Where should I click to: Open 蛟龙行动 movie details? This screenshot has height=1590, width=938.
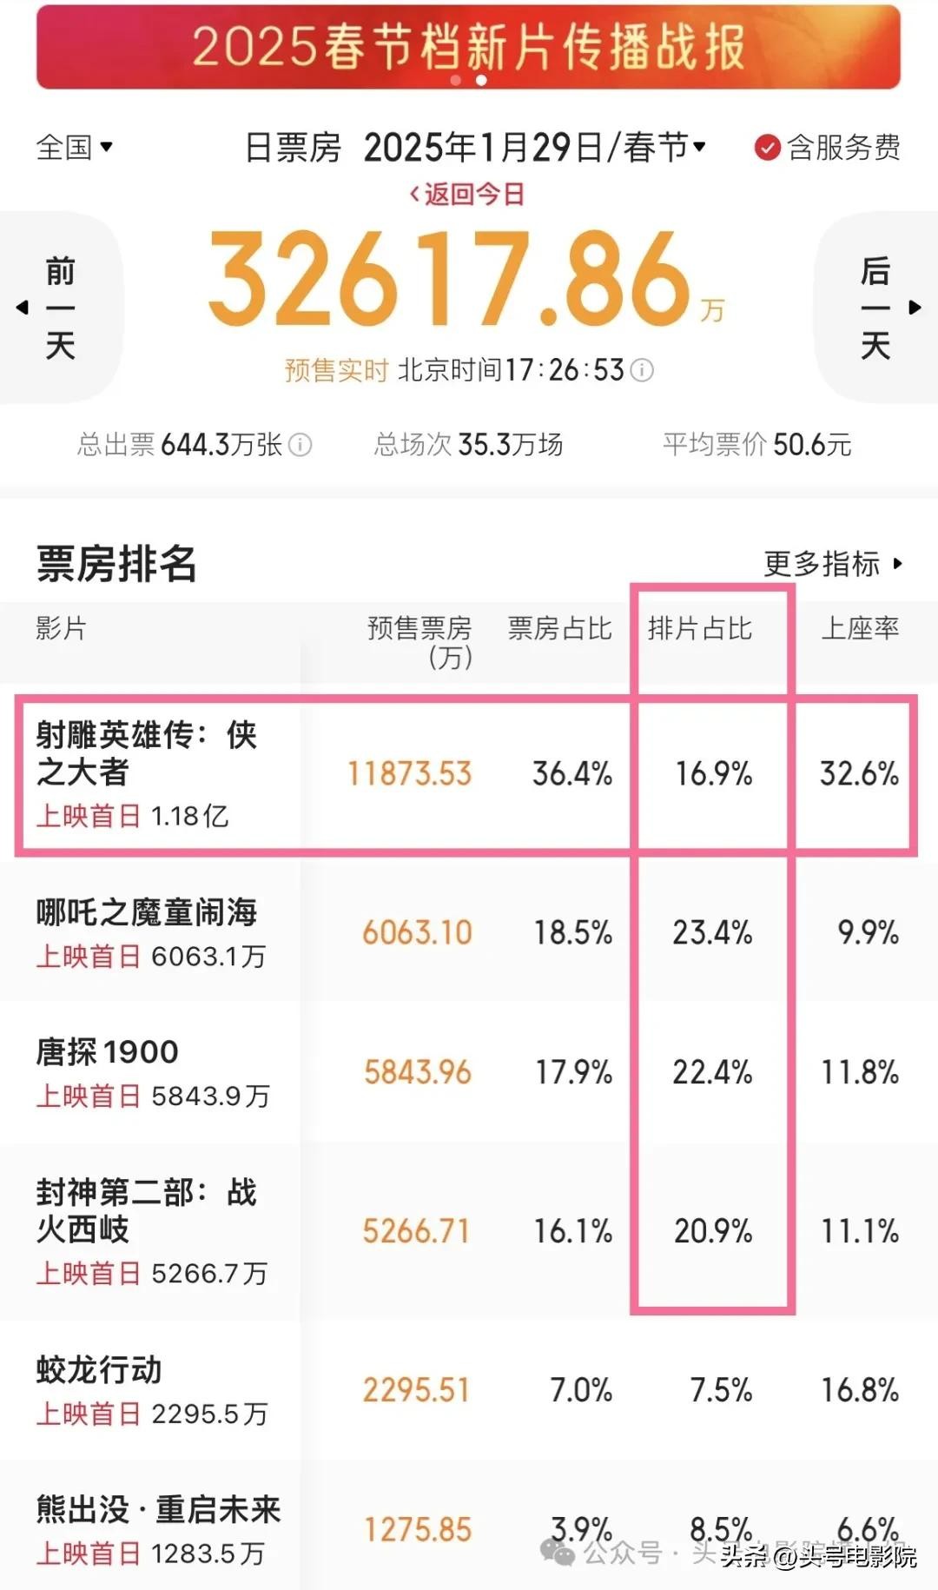pos(99,1370)
